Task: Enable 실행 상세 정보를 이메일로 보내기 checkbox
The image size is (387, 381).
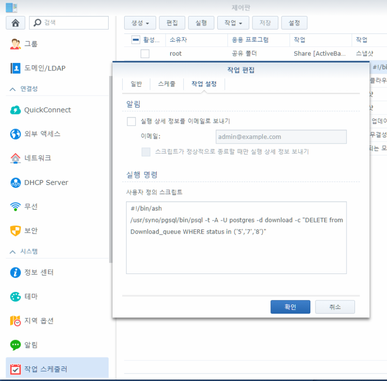Action: coord(131,121)
